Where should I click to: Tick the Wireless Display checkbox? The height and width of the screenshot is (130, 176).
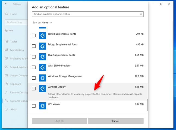tap(34, 89)
